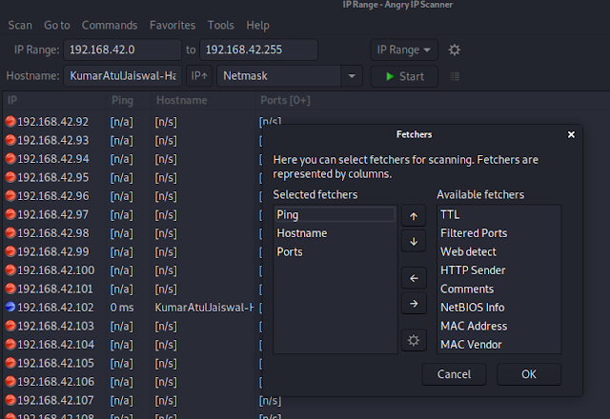Open the Commands menu
This screenshot has width=610, height=419.
tap(110, 26)
